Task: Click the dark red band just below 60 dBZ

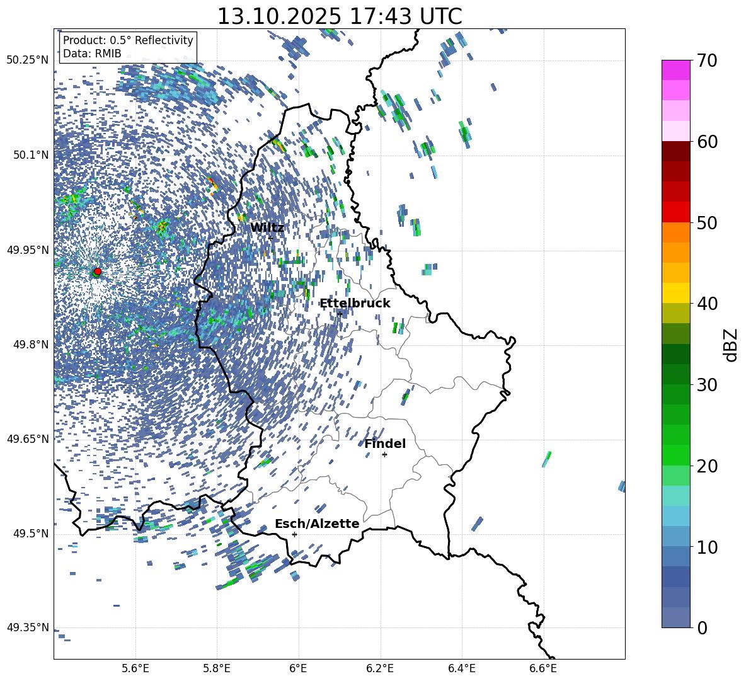Action: pyautogui.click(x=675, y=151)
